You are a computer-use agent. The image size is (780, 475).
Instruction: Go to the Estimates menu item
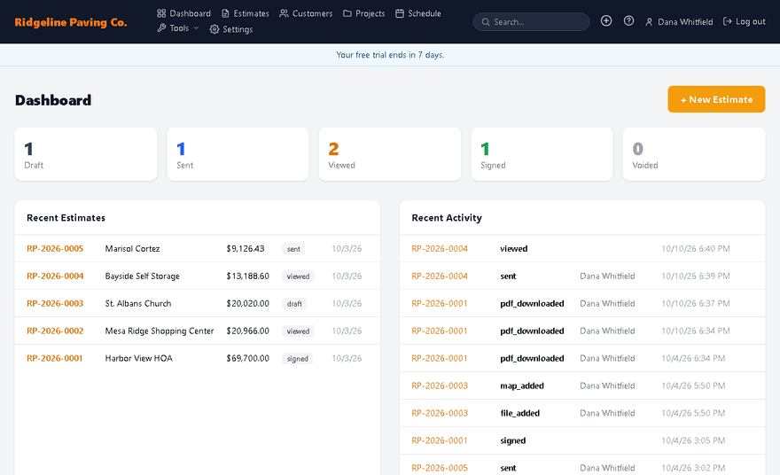click(246, 13)
